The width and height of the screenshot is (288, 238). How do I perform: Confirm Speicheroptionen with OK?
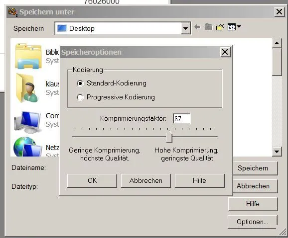pos(92,181)
